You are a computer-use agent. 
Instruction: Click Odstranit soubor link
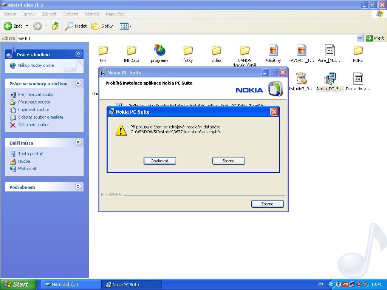[x=33, y=125]
